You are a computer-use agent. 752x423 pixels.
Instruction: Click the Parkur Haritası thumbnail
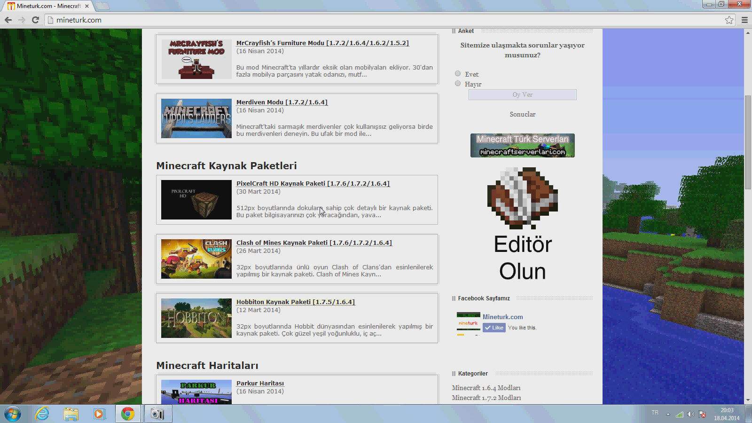(196, 392)
